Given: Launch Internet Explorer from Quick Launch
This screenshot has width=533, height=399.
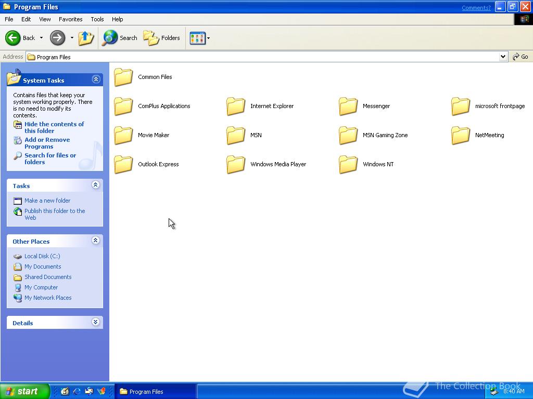Looking at the screenshot, I should pyautogui.click(x=77, y=392).
